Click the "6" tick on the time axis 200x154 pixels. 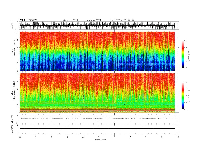[x=114, y=137]
